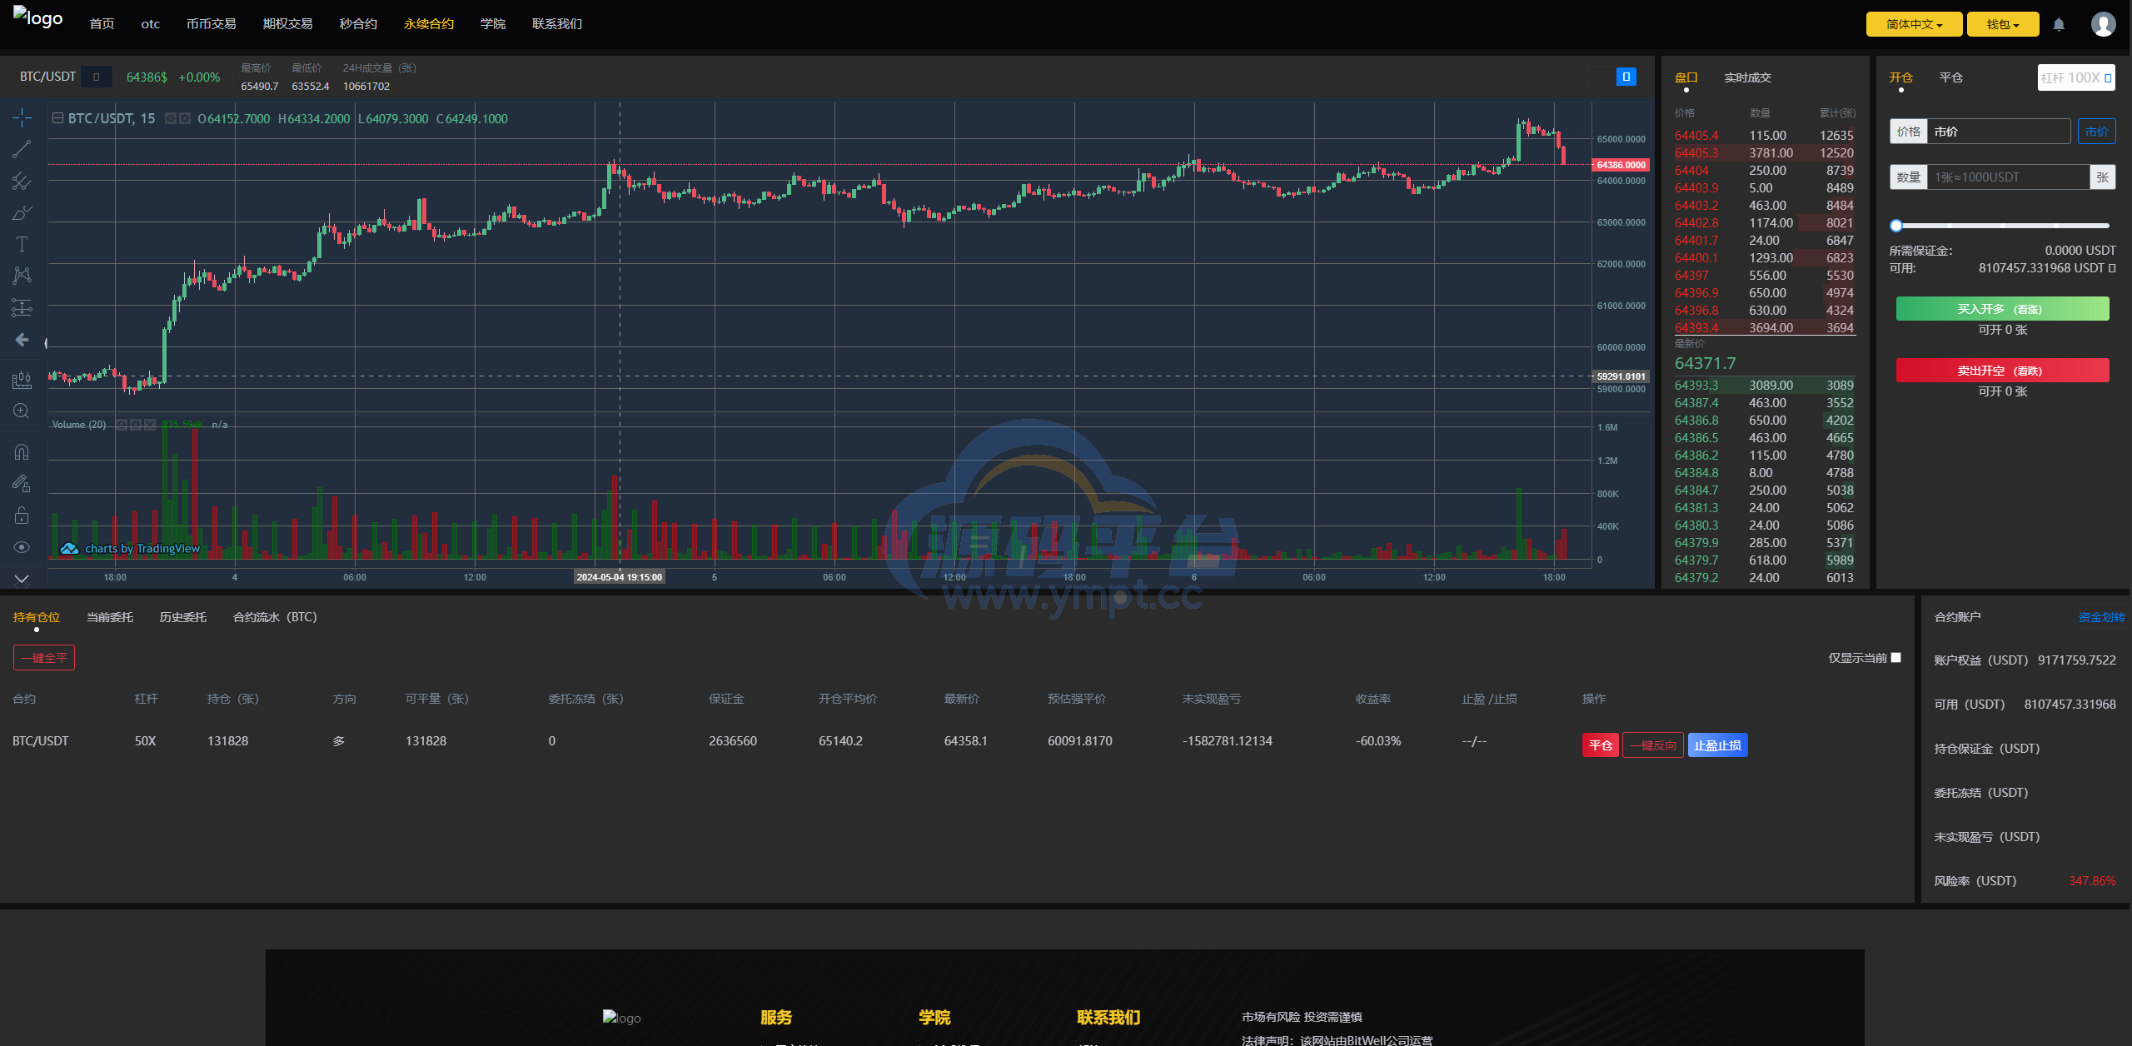Open 资金划转 fund transfer link
The width and height of the screenshot is (2132, 1046).
(x=2101, y=617)
